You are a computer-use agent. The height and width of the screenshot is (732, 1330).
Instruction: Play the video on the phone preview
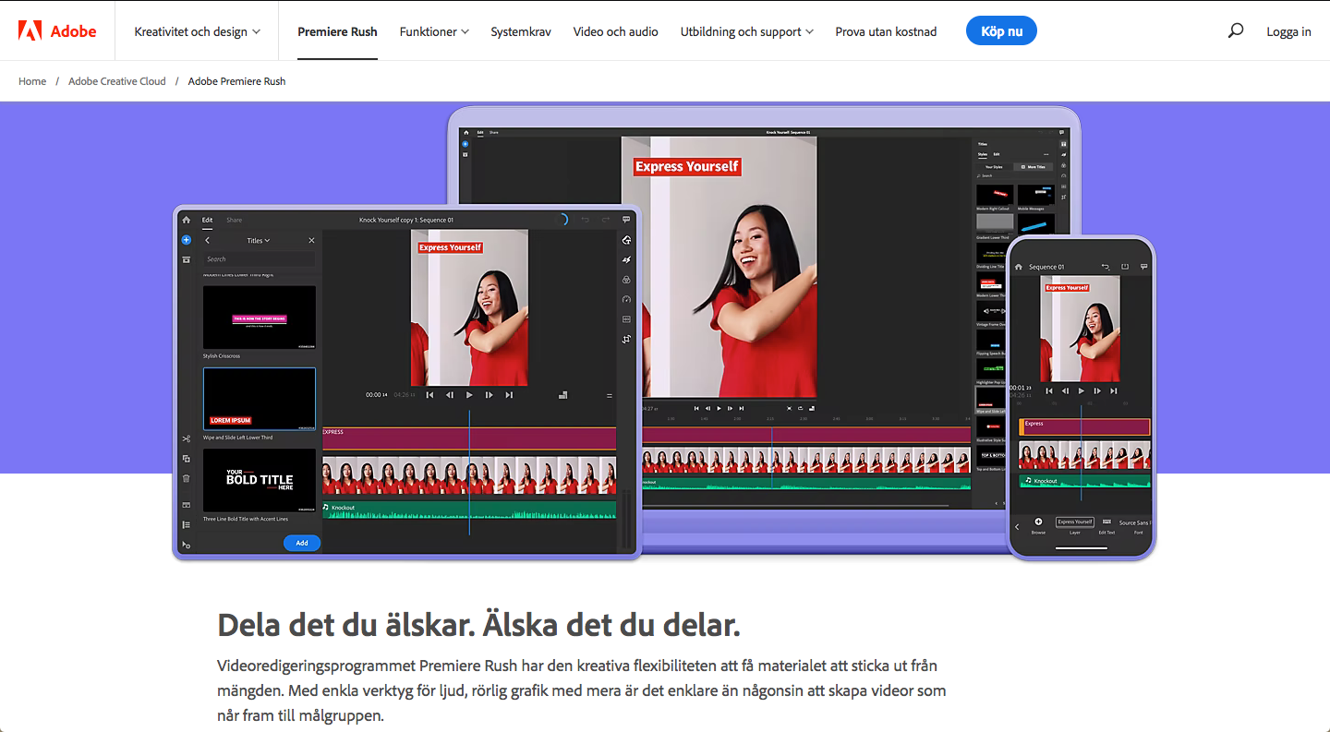(x=1082, y=390)
